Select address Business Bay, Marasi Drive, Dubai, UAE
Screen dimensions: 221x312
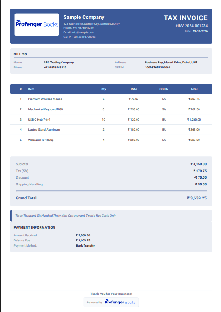(x=171, y=62)
